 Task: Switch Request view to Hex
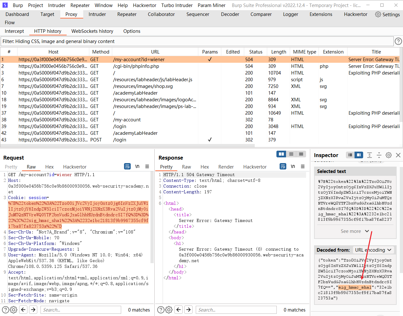tap(49, 167)
